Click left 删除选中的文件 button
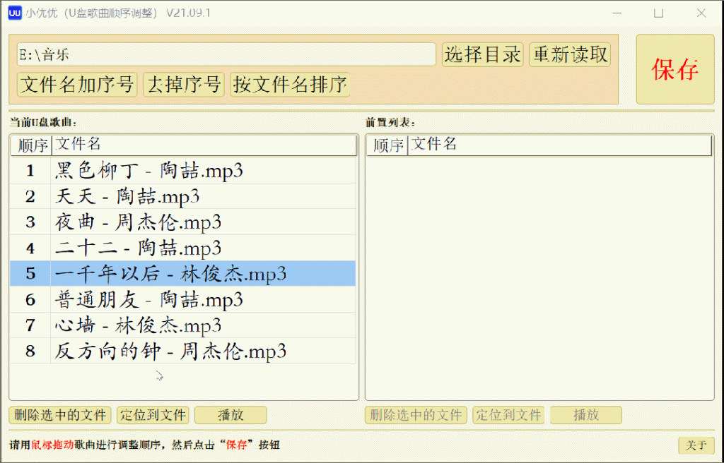This screenshot has width=724, height=463. coord(60,415)
